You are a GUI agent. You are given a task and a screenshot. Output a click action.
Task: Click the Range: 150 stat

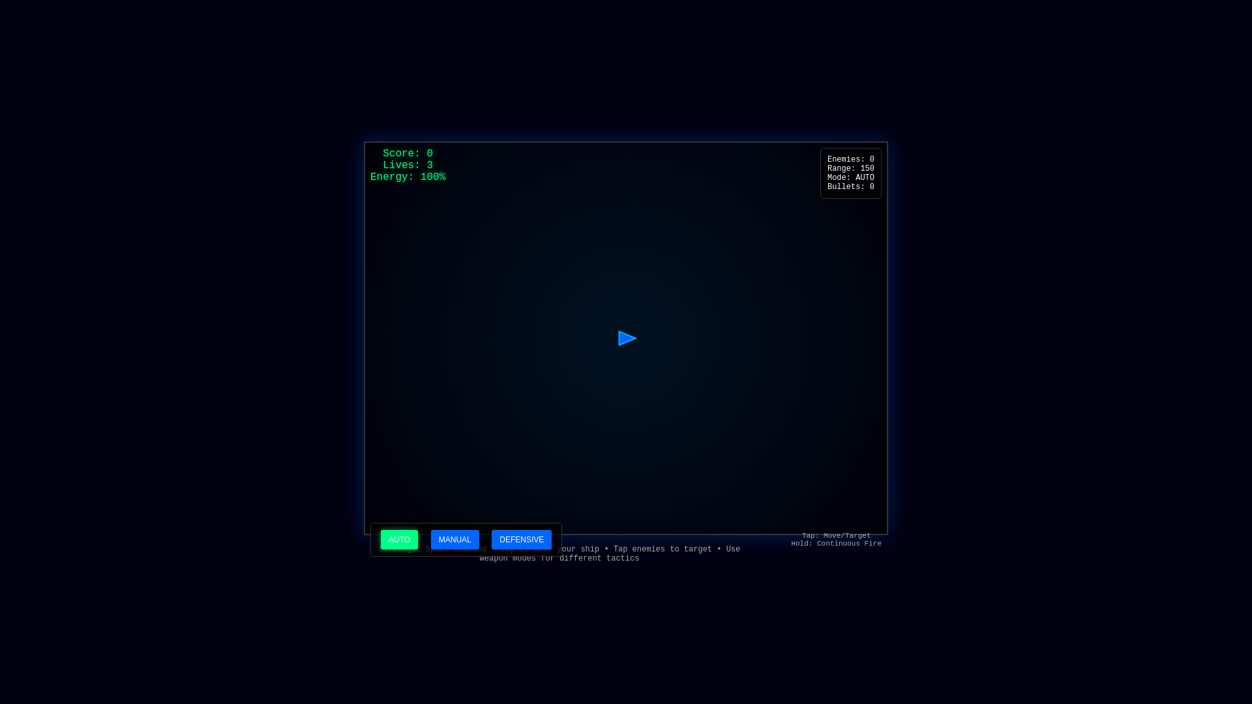click(x=850, y=169)
